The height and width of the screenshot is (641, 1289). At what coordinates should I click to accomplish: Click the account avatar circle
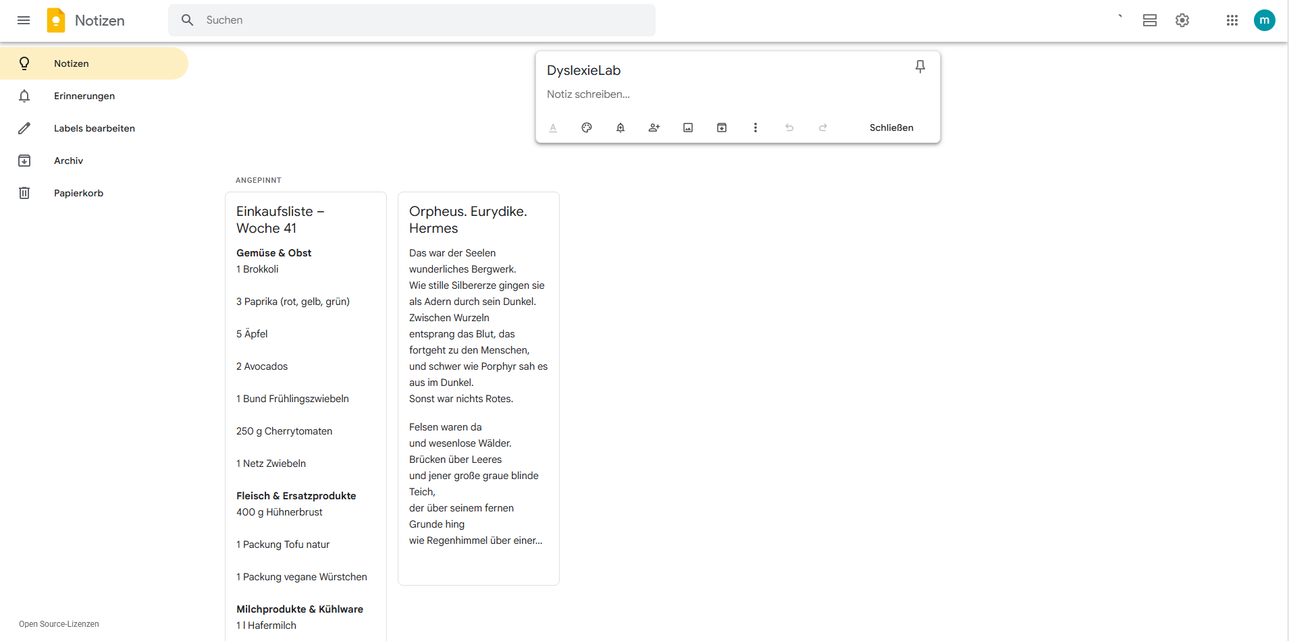pyautogui.click(x=1265, y=20)
